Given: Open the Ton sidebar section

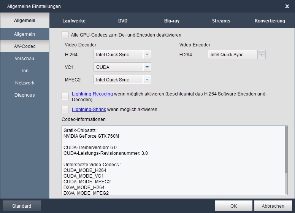Looking at the screenshot, I should click(x=25, y=71).
